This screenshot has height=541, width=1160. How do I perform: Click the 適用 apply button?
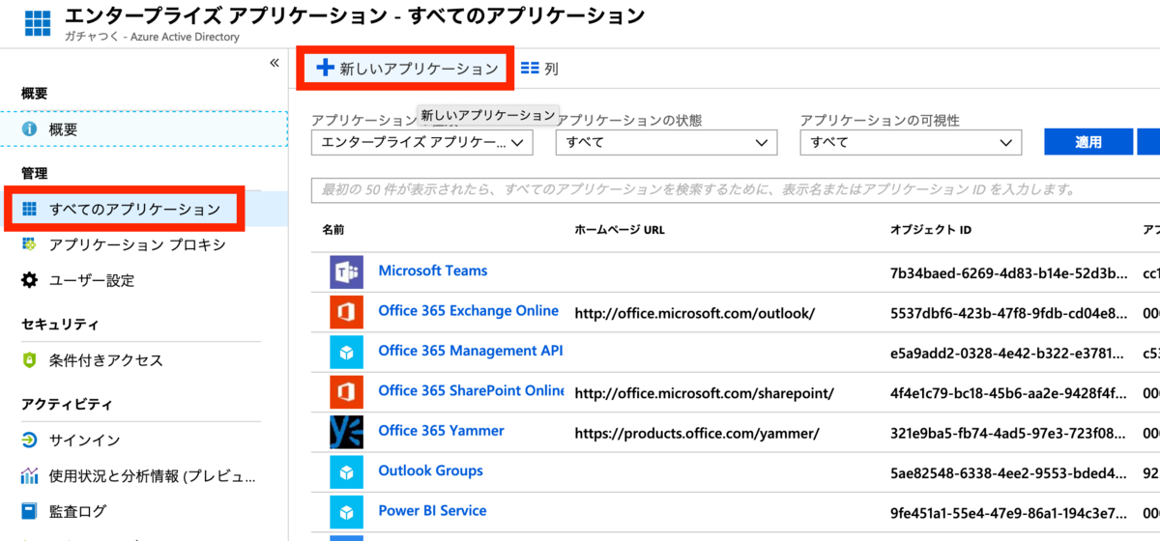pyautogui.click(x=1088, y=142)
